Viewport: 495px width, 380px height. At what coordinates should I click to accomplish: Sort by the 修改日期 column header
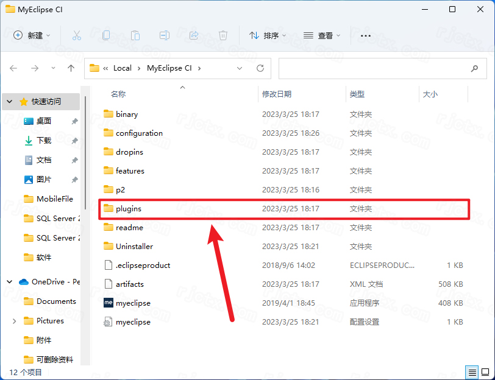pyautogui.click(x=277, y=94)
